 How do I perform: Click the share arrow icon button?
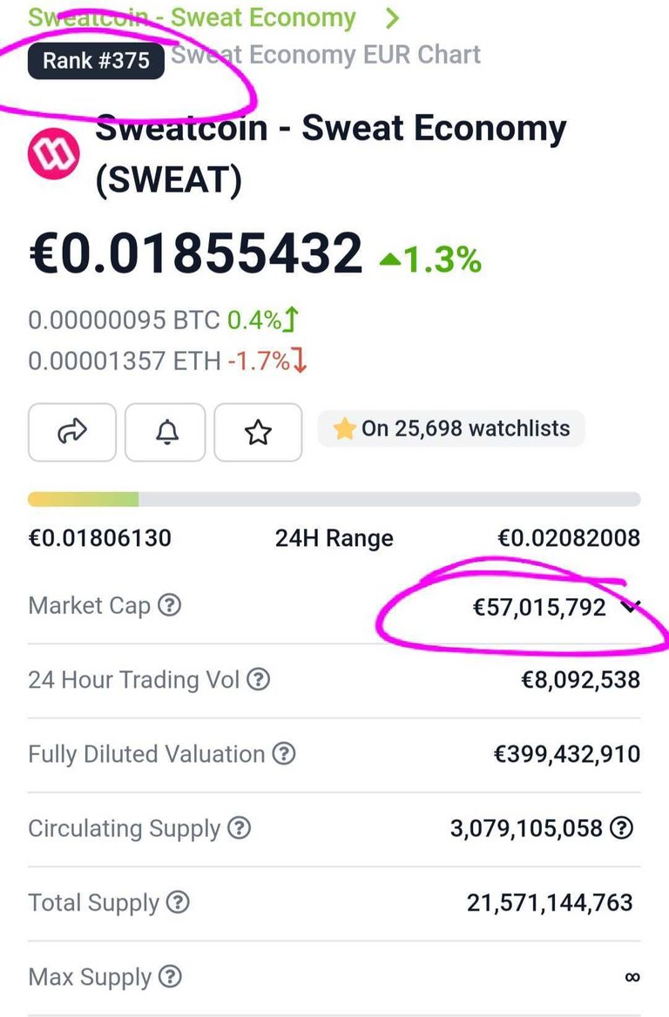[72, 432]
